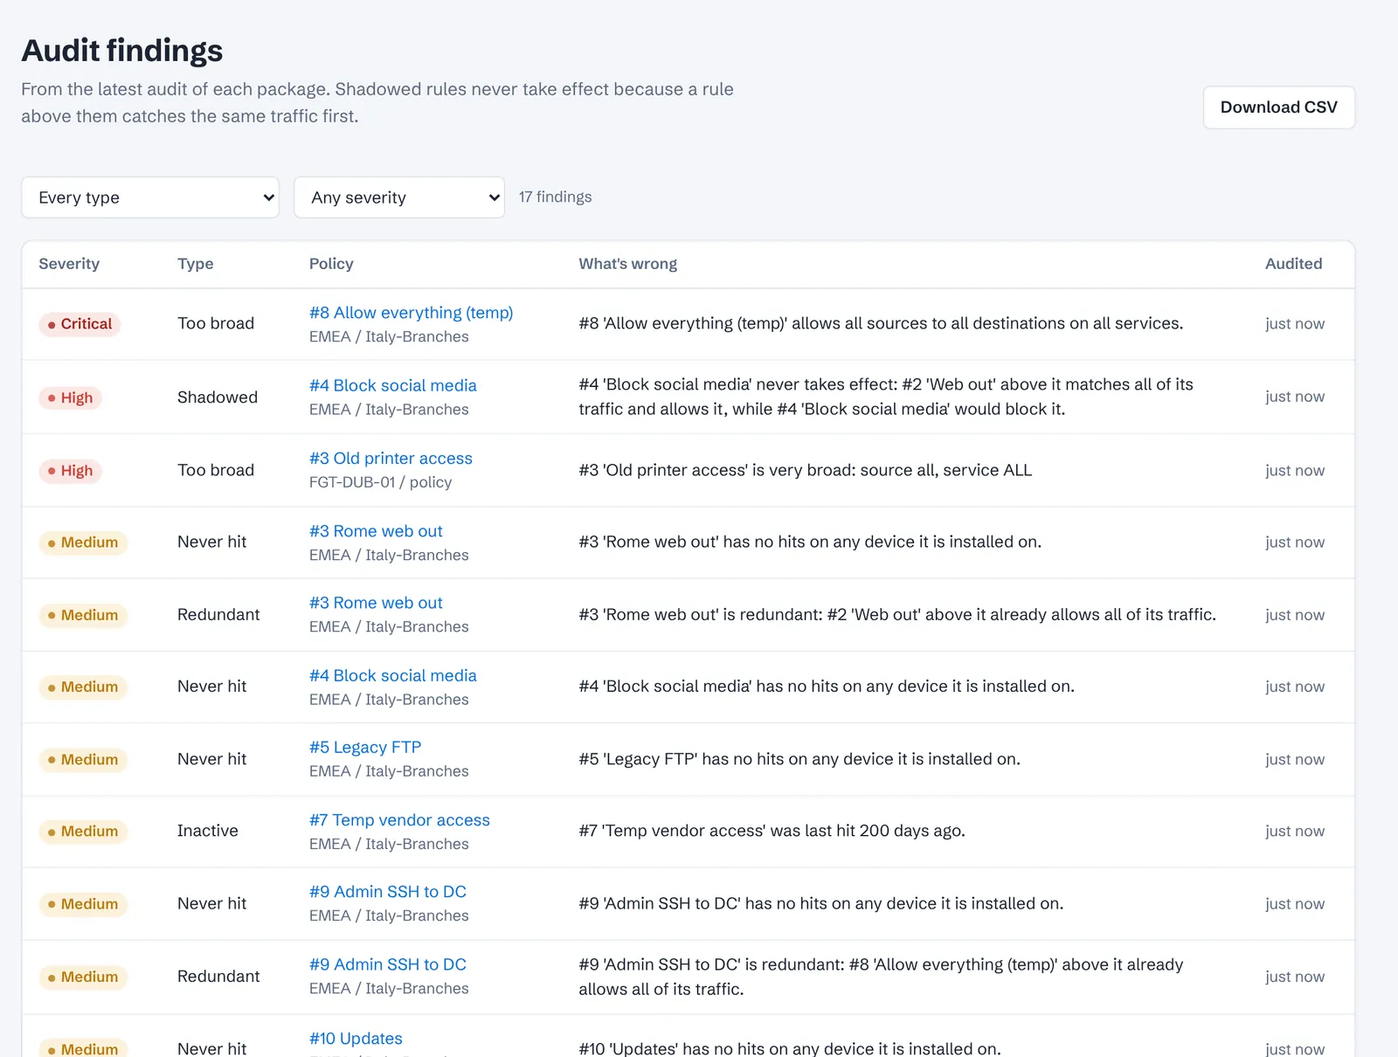Click the Severity column header
The width and height of the screenshot is (1398, 1057).
69,264
